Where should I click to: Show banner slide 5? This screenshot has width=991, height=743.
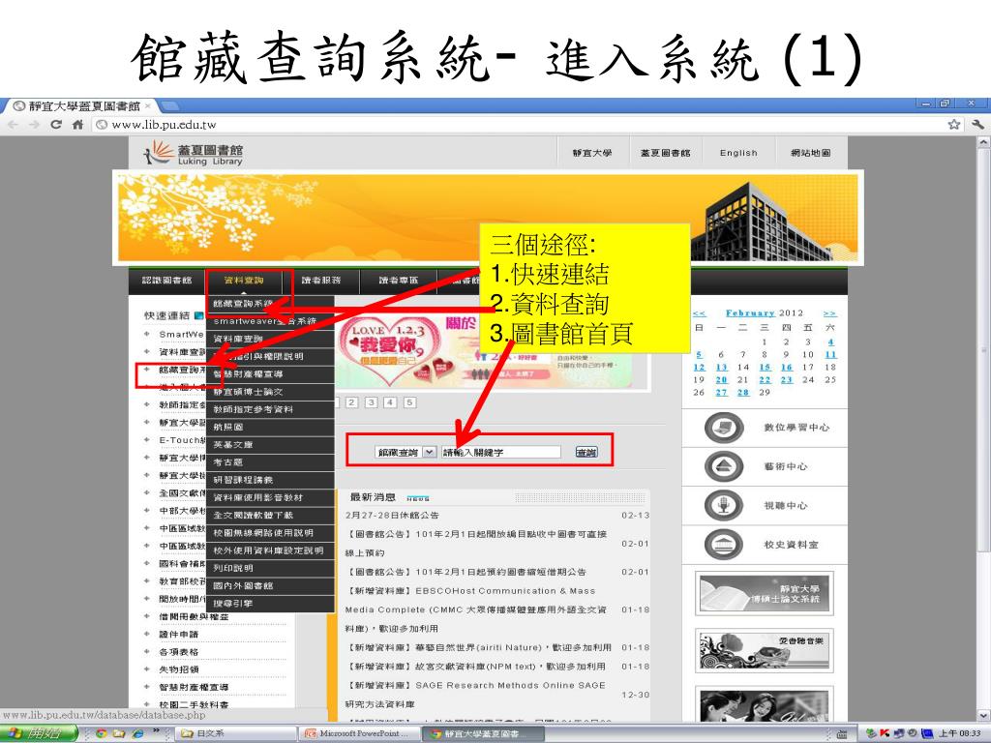tap(409, 402)
